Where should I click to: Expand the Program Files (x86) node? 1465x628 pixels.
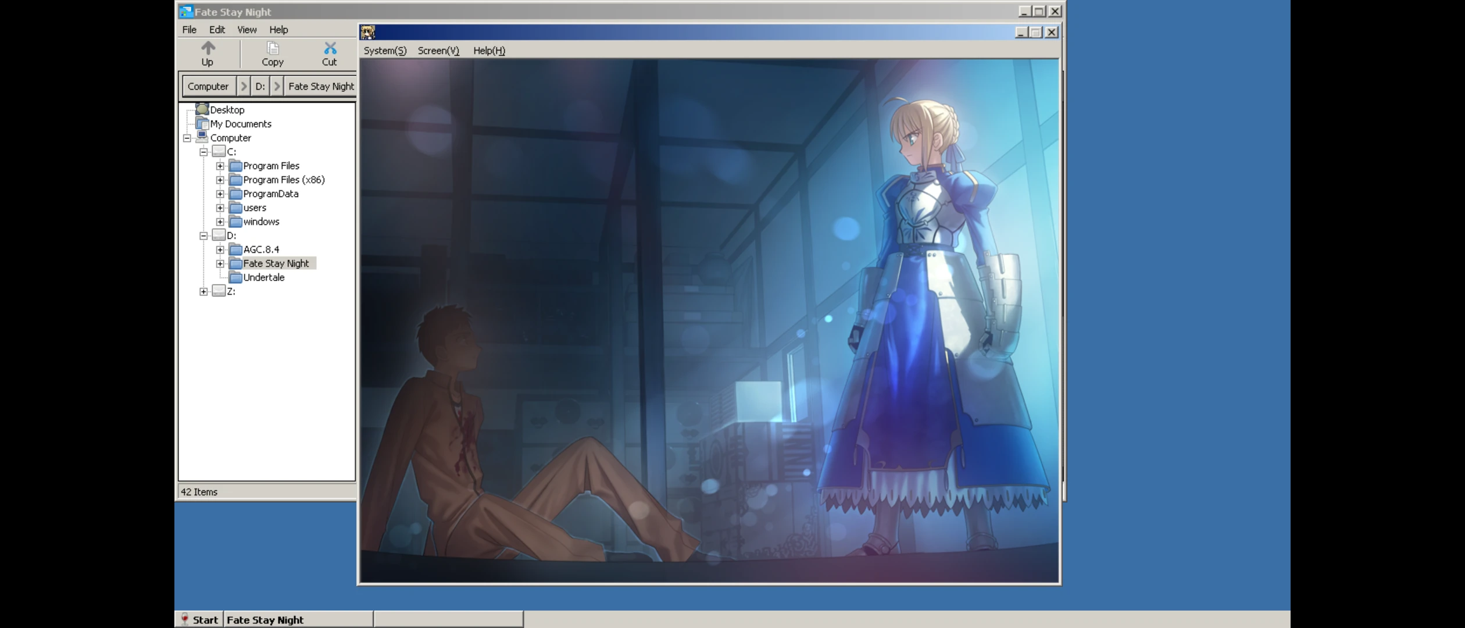click(220, 180)
